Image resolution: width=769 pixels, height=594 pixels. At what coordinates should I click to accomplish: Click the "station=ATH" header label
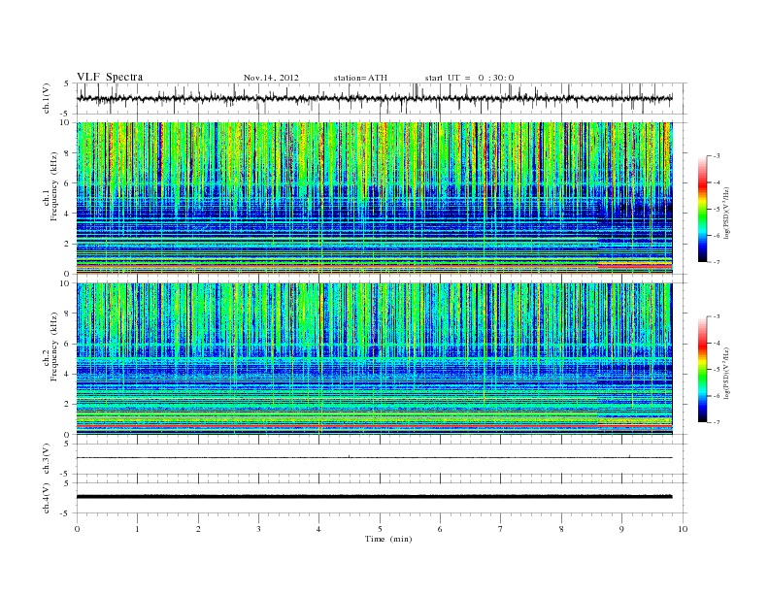(x=360, y=78)
